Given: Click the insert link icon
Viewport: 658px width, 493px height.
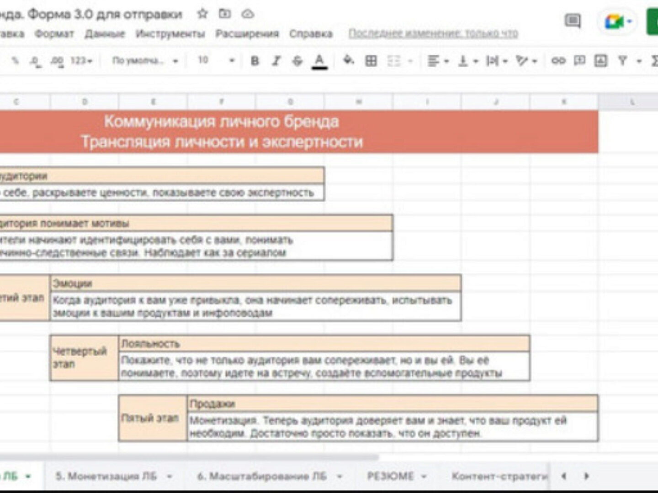Looking at the screenshot, I should point(558,61).
